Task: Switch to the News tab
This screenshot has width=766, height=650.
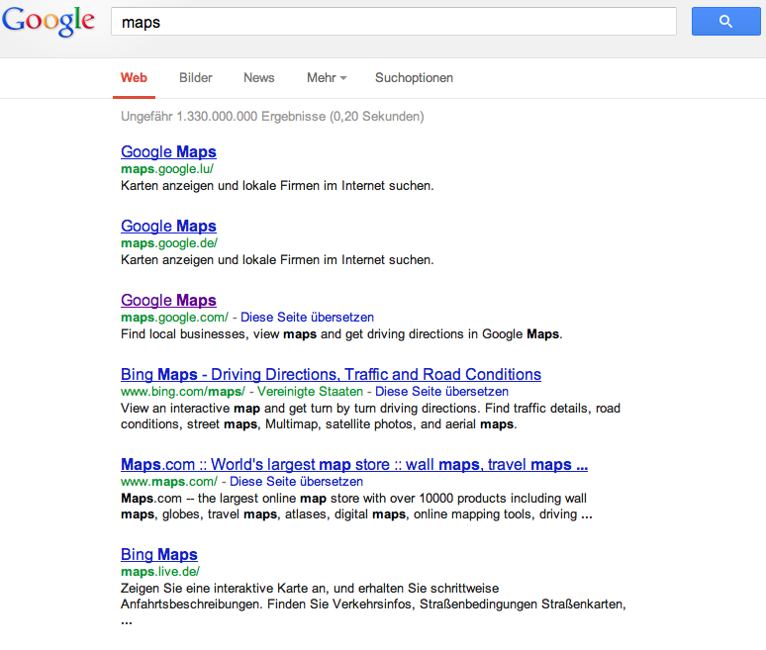Action: coord(259,77)
